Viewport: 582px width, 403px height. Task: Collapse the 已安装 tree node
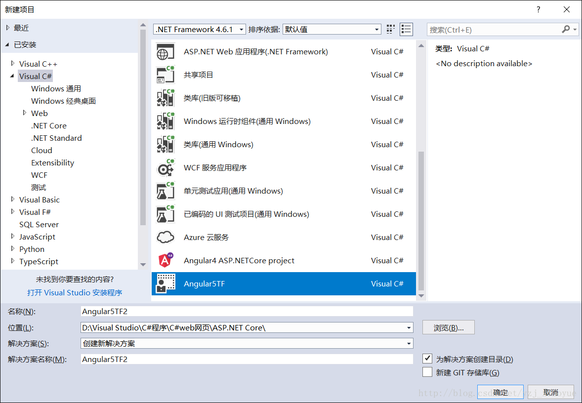pos(7,45)
